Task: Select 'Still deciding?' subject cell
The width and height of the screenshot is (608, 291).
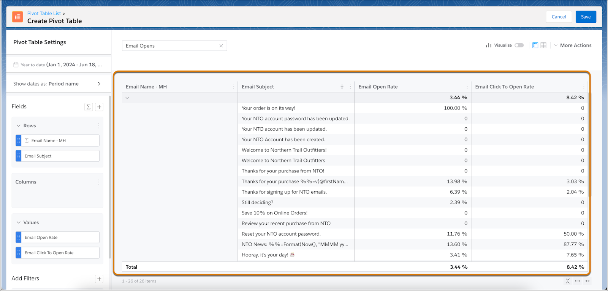Action: pyautogui.click(x=296, y=202)
